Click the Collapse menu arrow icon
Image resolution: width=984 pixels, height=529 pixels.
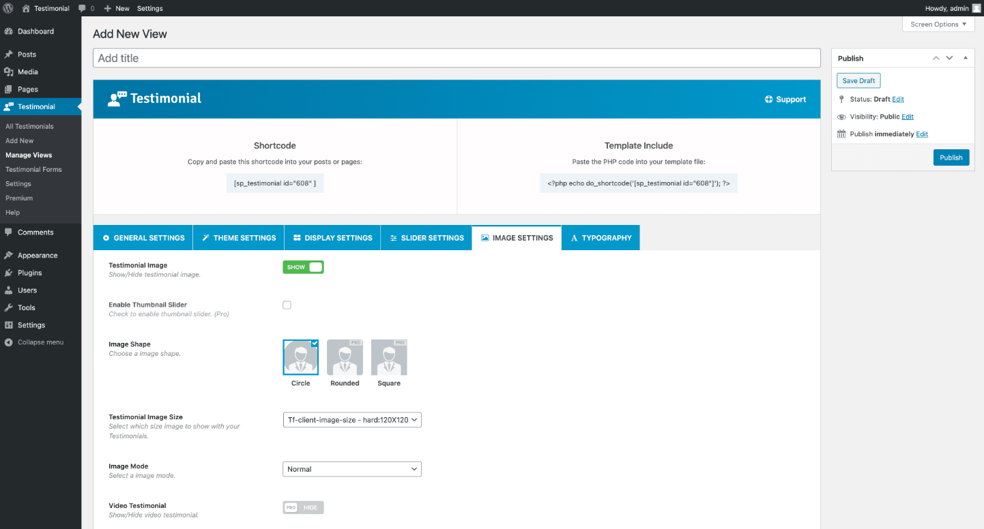pos(9,342)
